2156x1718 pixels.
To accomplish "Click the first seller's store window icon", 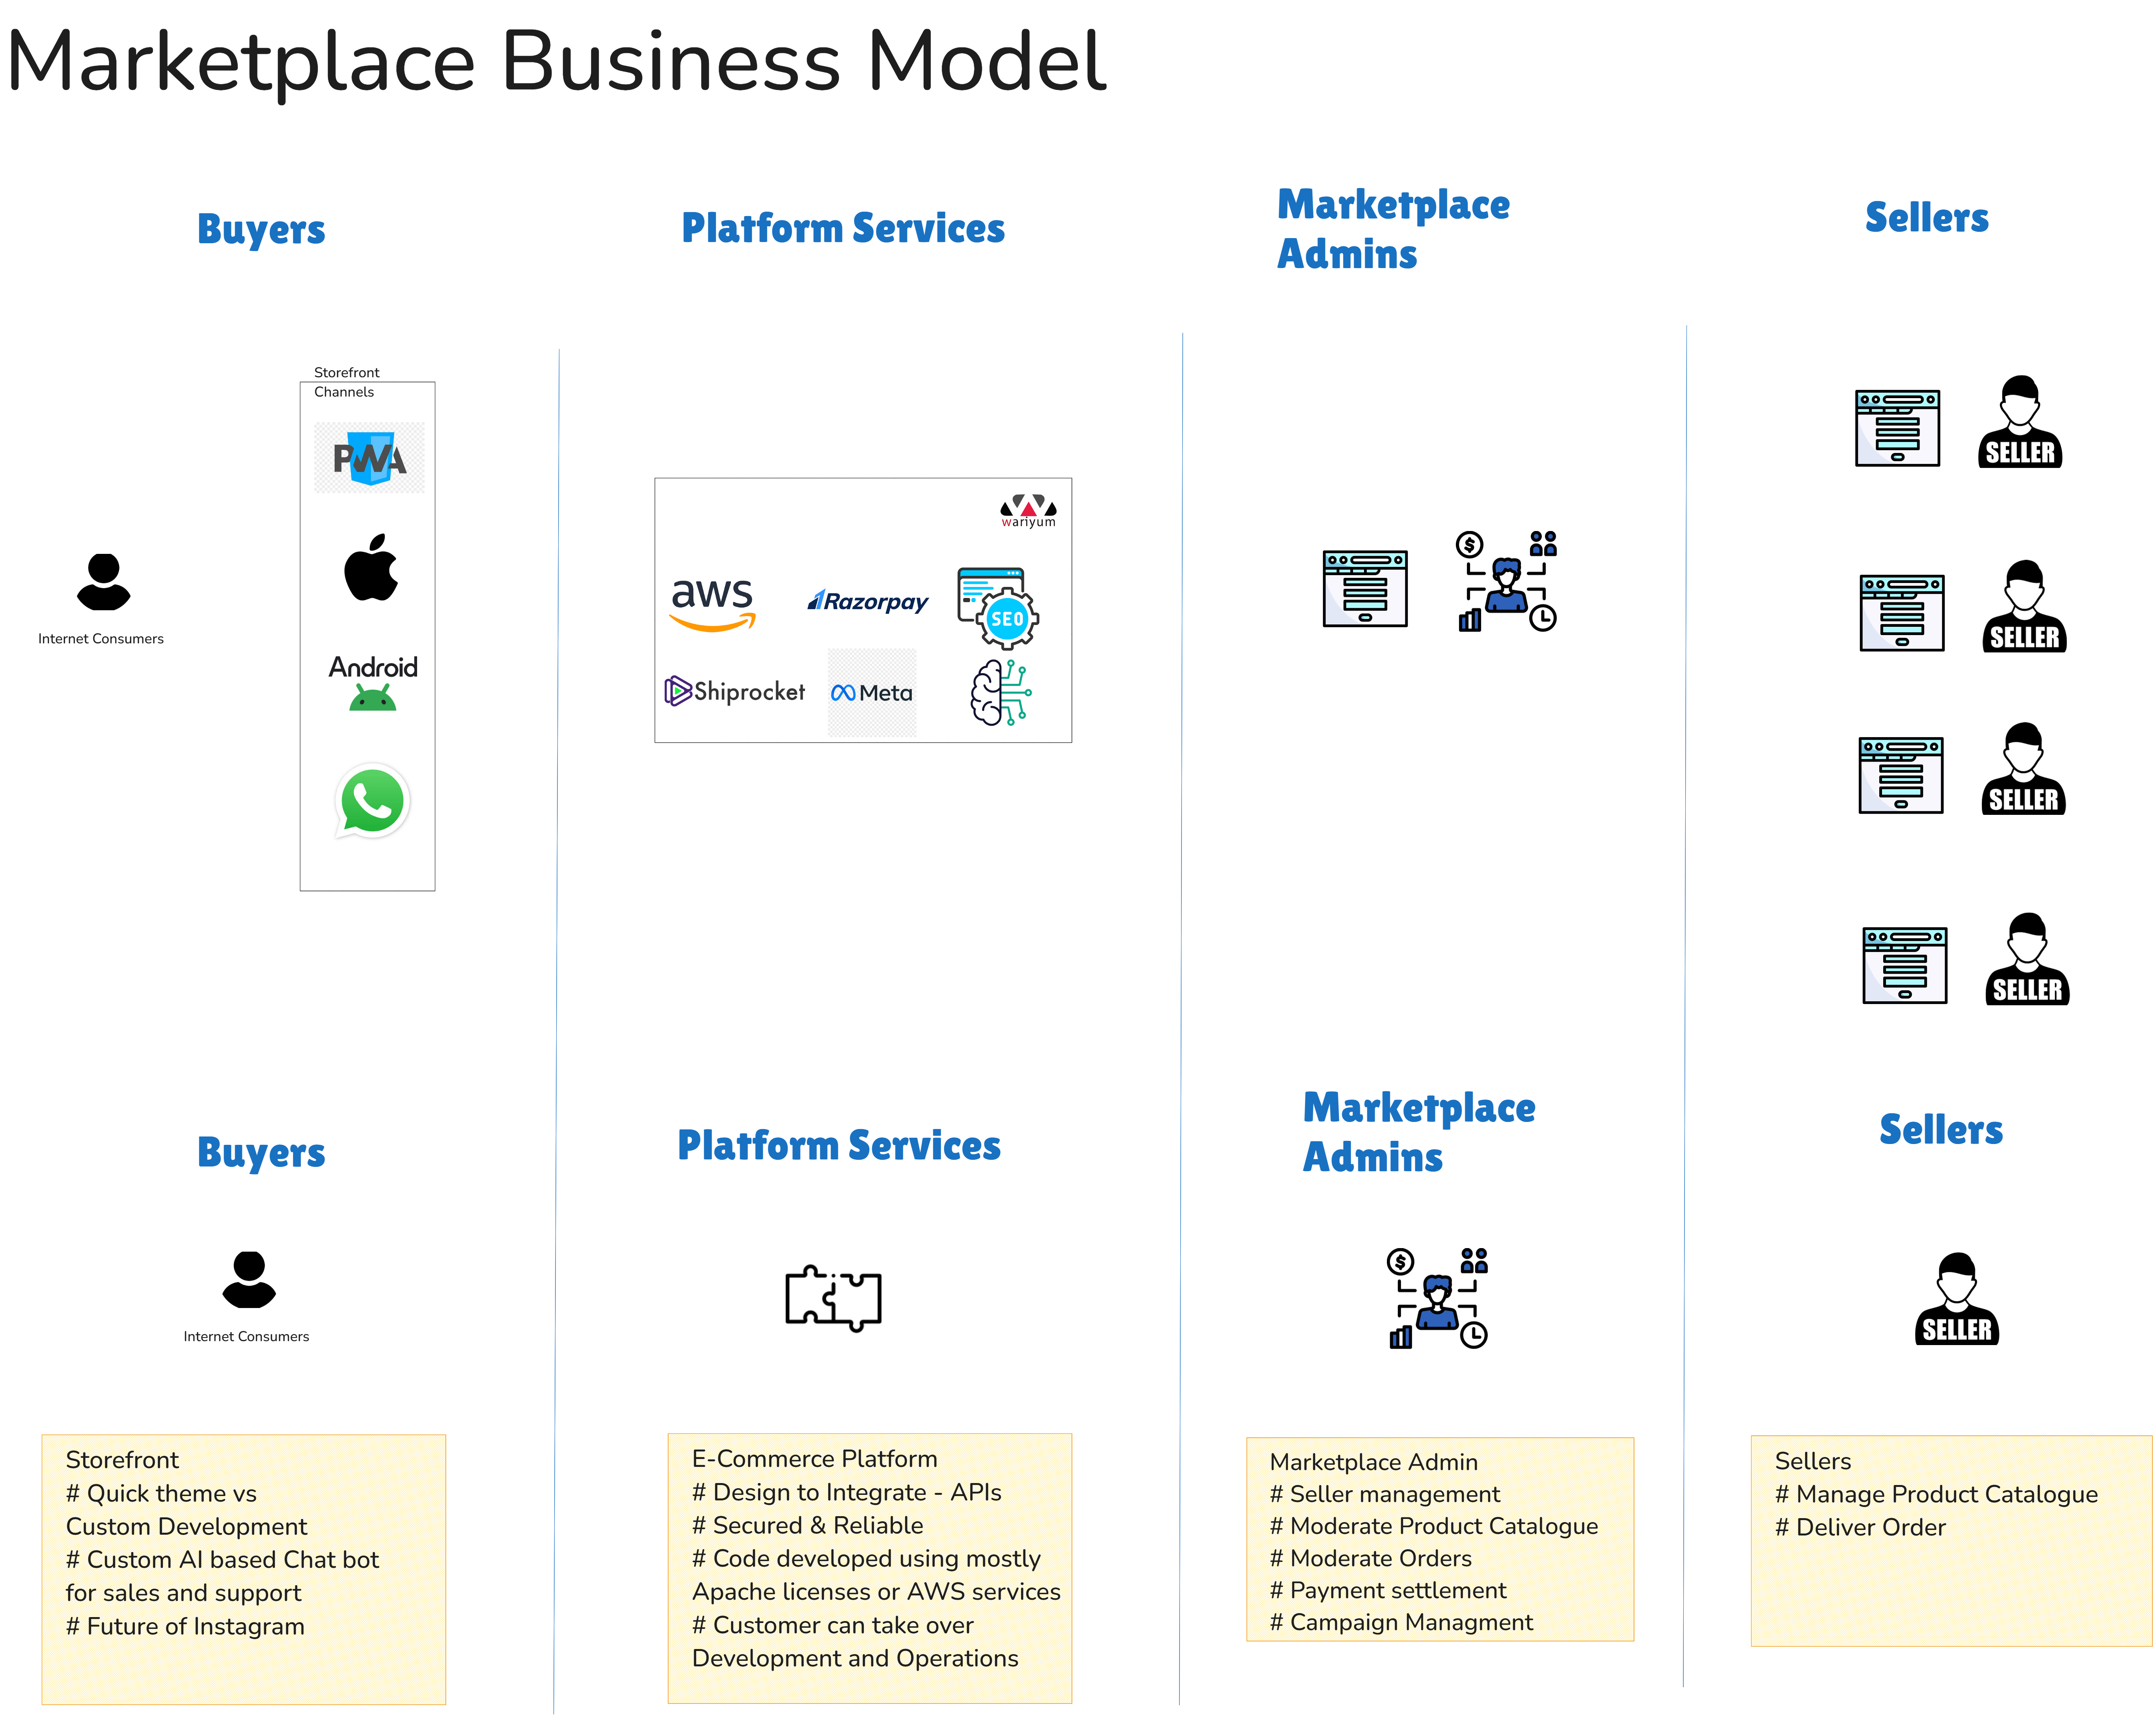I will [1898, 428].
